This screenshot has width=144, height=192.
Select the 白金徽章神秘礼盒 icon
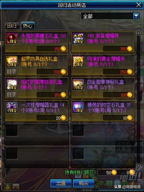(x=78, y=85)
